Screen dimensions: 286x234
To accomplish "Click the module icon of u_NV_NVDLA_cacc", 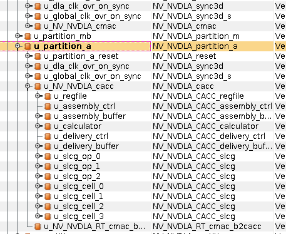I will (38, 86).
